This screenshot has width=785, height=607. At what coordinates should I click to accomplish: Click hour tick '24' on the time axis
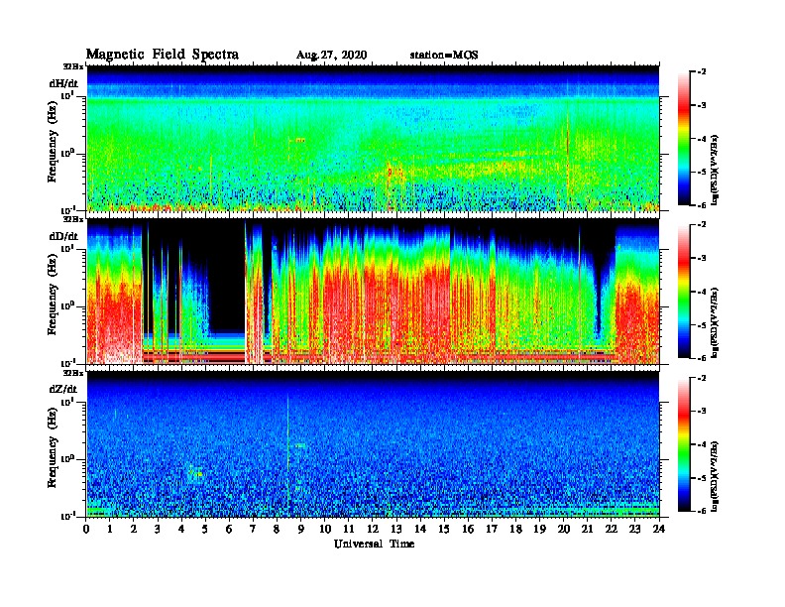(x=659, y=529)
